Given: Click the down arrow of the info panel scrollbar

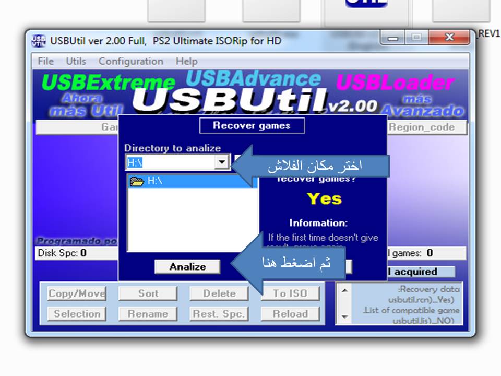Looking at the screenshot, I should (x=344, y=316).
